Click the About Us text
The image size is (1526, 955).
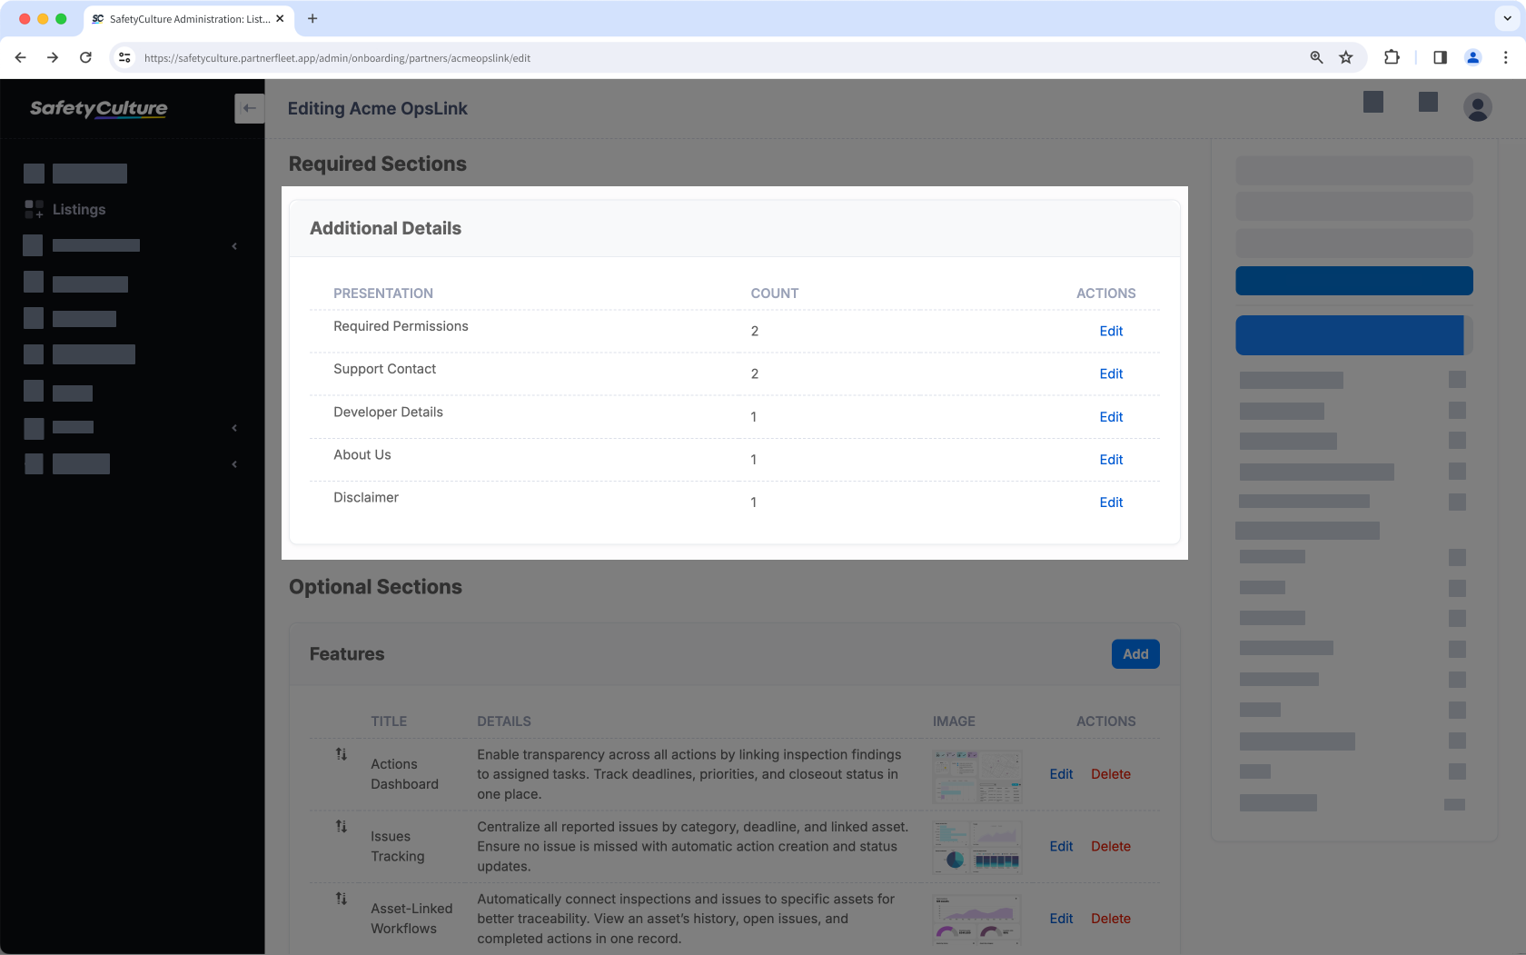pos(362,454)
